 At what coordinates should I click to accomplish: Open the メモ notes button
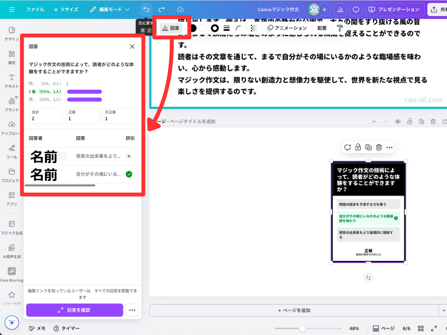coord(37,328)
